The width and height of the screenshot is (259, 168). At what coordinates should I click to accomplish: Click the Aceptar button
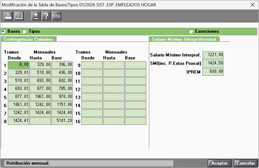(x=219, y=163)
